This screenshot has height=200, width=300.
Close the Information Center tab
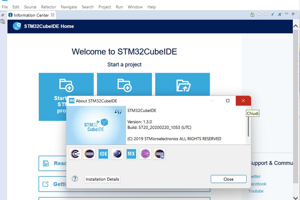(53, 15)
